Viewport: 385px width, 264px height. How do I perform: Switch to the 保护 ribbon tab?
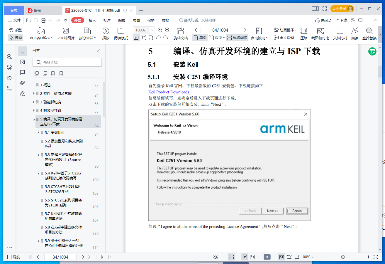click(x=151, y=20)
